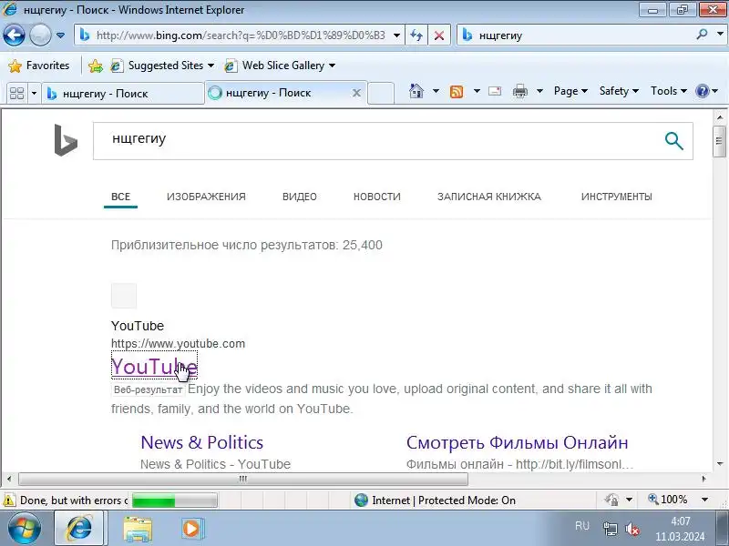Open the 100% zoom level control

(678, 500)
